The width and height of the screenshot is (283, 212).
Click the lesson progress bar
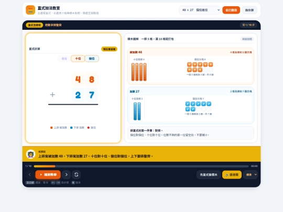141,166
